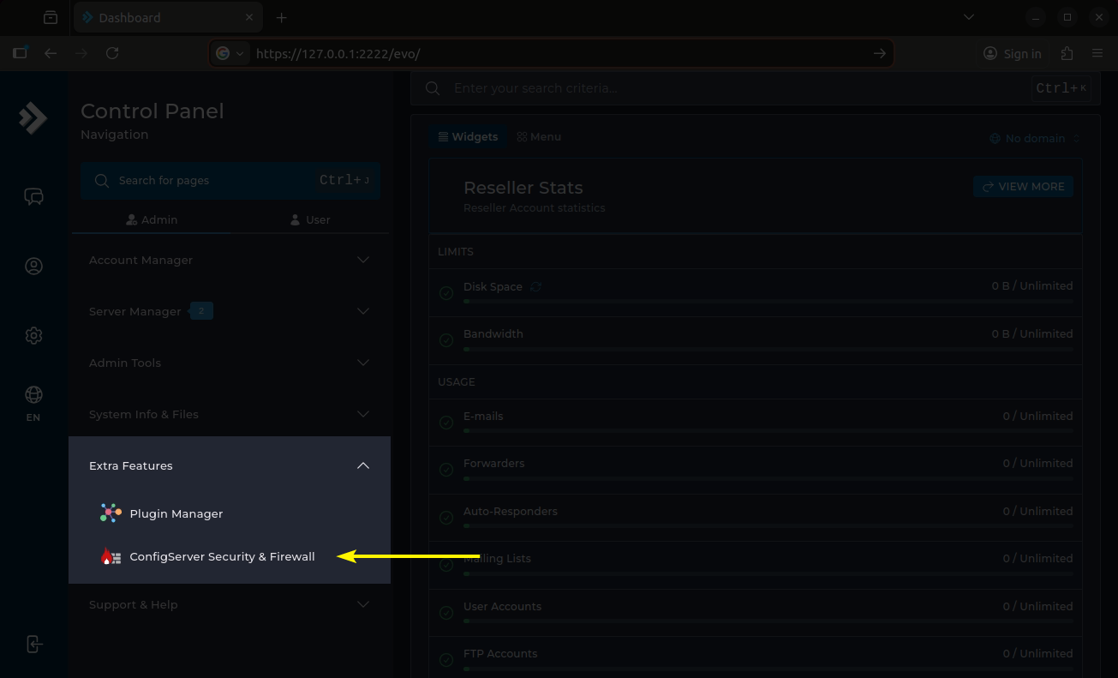1118x678 pixels.
Task: Select the Menu view tab
Action: coord(539,136)
